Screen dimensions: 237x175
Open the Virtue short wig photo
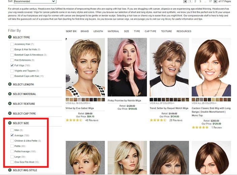[x=85, y=67]
